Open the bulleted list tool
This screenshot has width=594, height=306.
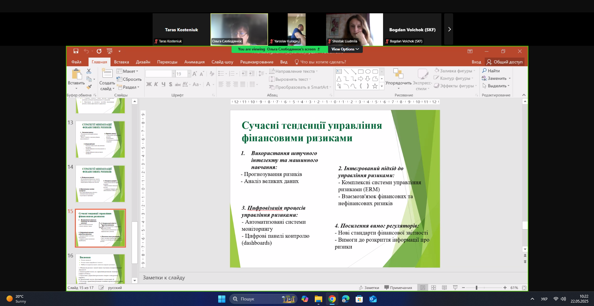[x=221, y=73]
